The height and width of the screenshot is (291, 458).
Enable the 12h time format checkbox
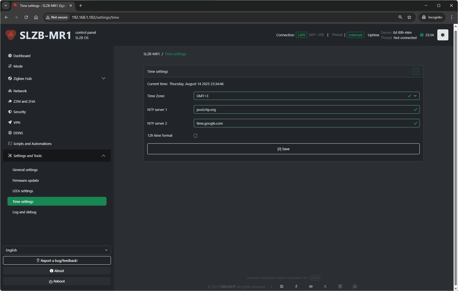[195, 136]
